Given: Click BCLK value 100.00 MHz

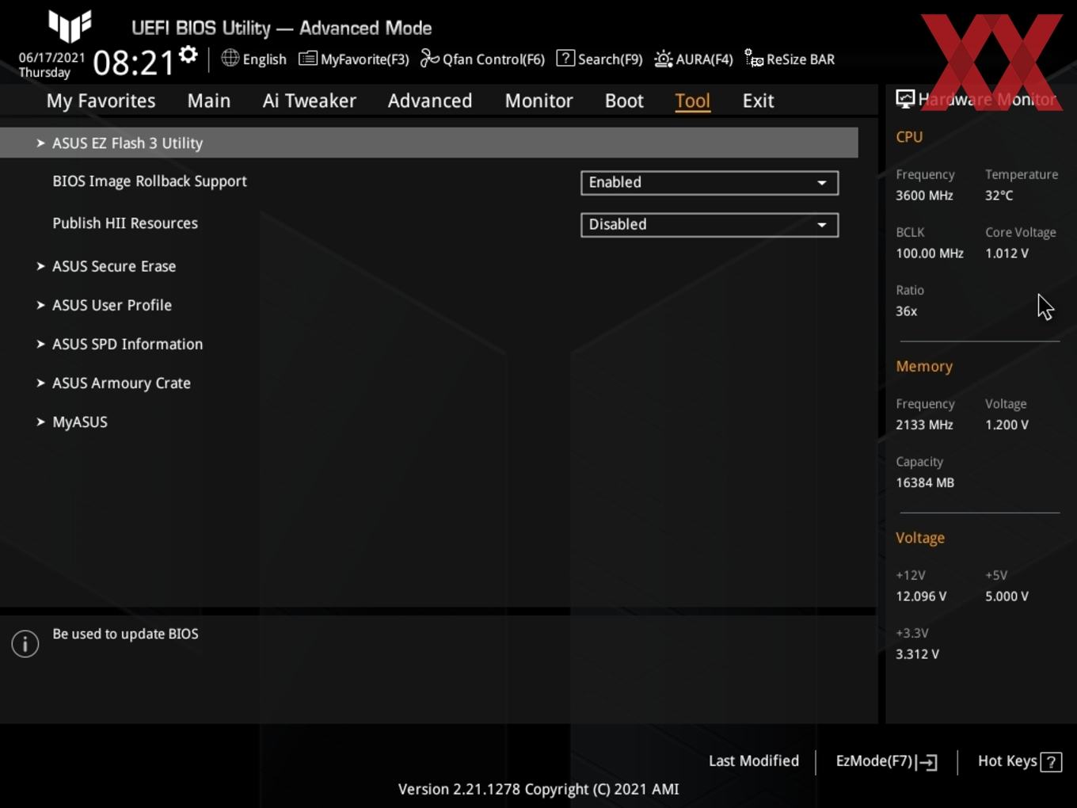Looking at the screenshot, I should [x=930, y=253].
